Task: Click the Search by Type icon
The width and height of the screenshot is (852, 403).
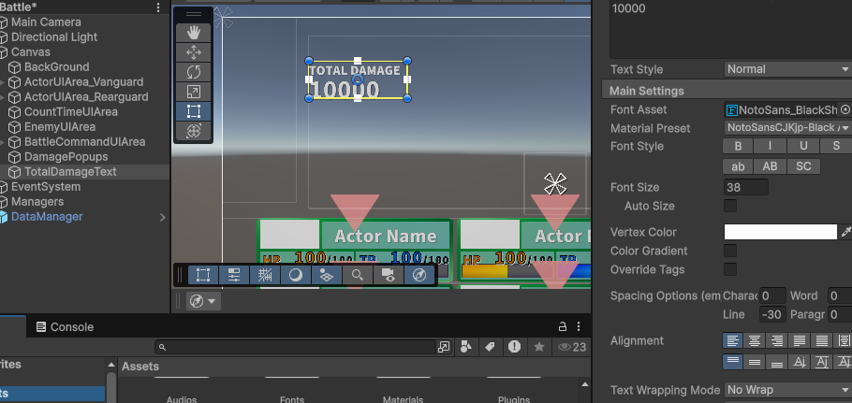Action: pos(466,347)
